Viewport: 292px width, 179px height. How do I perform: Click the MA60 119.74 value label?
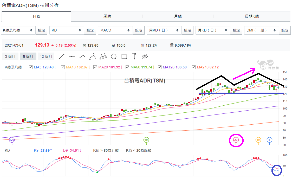click(x=142, y=67)
